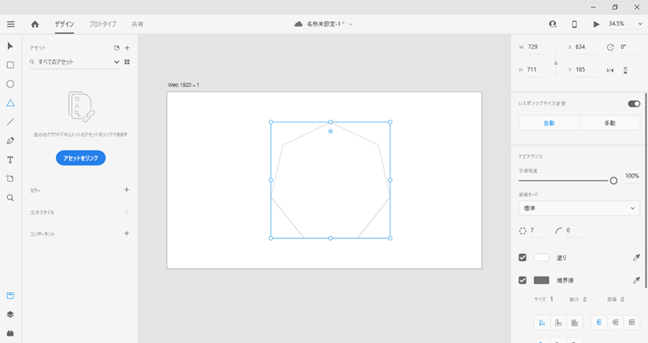648x343 pixels.
Task: Open the border color swatch
Action: click(541, 280)
